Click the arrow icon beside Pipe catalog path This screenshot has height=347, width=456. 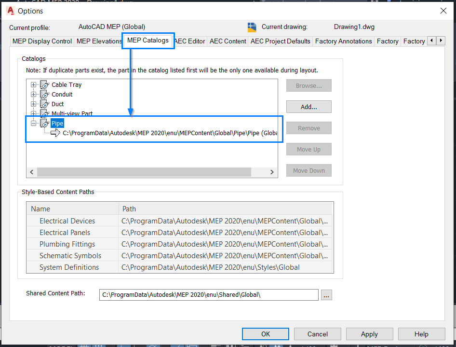[55, 133]
